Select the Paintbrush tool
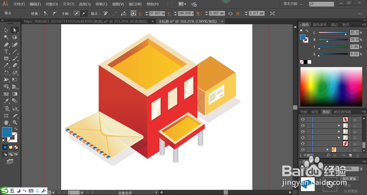Viewport: 367px width, 195px height. click(x=15, y=58)
